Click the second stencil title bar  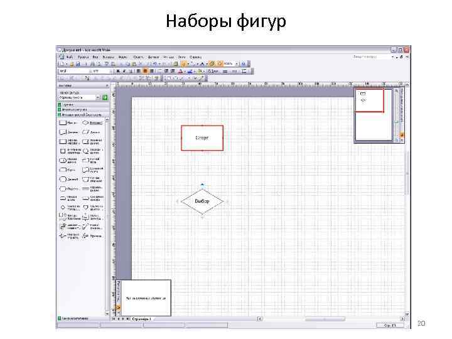pos(83,109)
